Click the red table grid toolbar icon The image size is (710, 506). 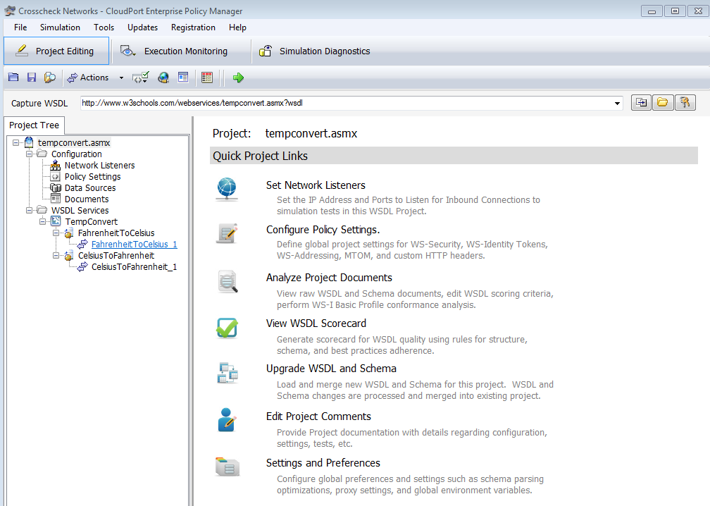[207, 78]
